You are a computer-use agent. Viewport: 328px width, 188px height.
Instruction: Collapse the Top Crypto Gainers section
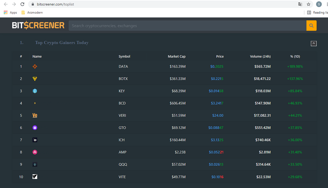pyautogui.click(x=313, y=43)
